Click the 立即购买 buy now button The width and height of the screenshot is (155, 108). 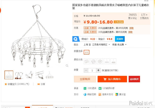point(85,79)
